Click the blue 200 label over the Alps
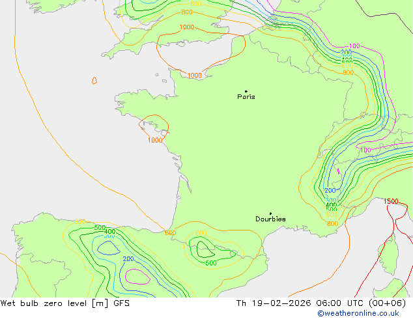 point(330,190)
